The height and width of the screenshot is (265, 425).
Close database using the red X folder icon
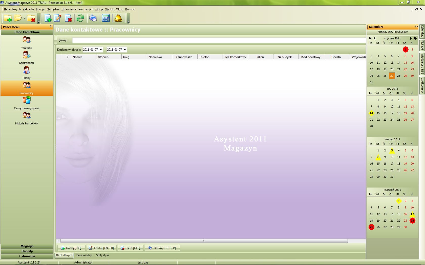(31, 18)
